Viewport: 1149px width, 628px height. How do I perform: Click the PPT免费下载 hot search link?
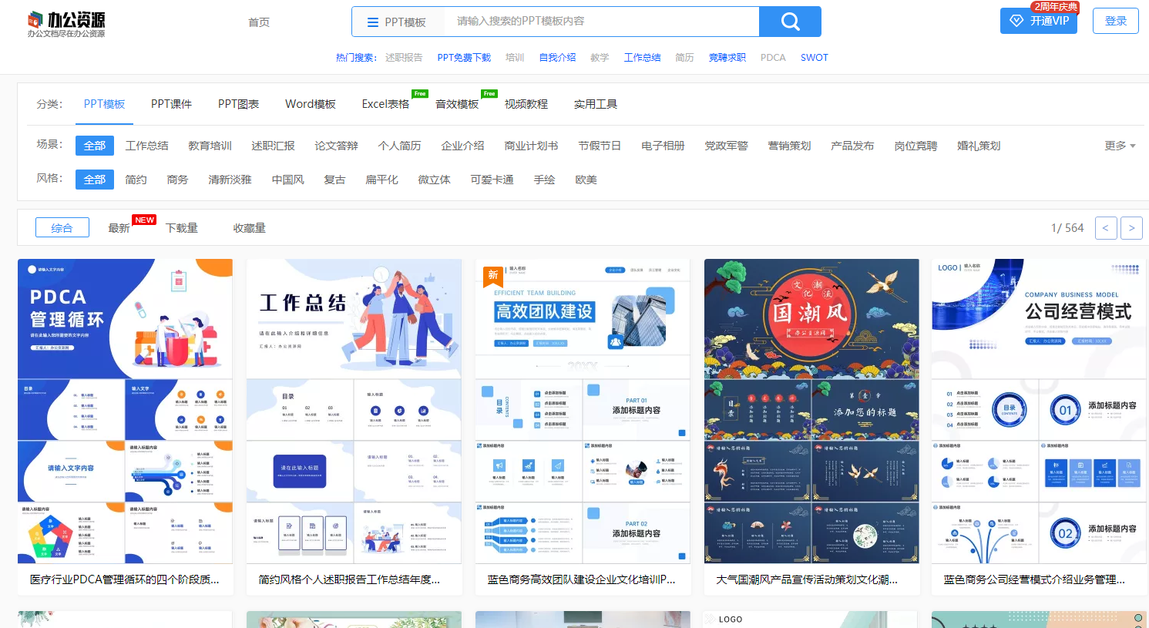464,57
